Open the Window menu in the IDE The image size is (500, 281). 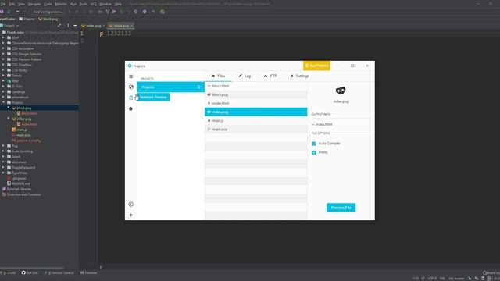[105, 4]
